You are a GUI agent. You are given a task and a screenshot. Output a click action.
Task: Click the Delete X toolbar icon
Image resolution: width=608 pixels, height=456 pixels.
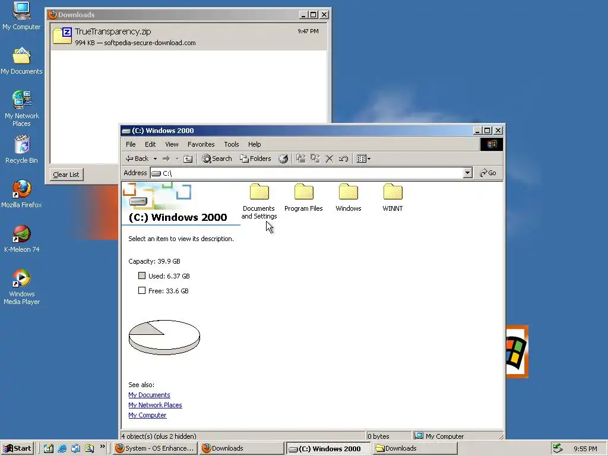click(x=330, y=159)
